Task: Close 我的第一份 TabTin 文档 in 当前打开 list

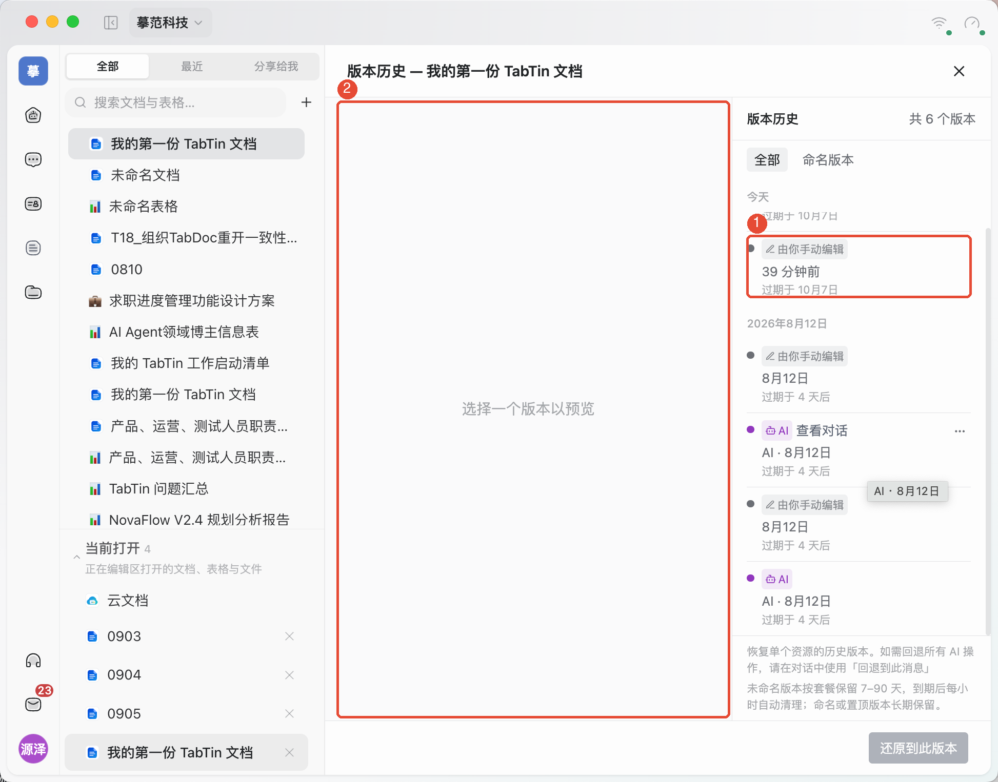Action: (289, 752)
